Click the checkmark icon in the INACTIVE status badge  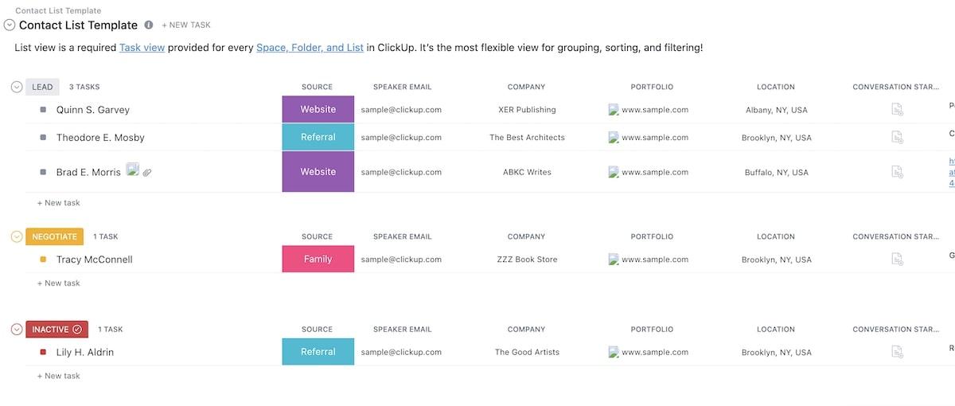[77, 330]
